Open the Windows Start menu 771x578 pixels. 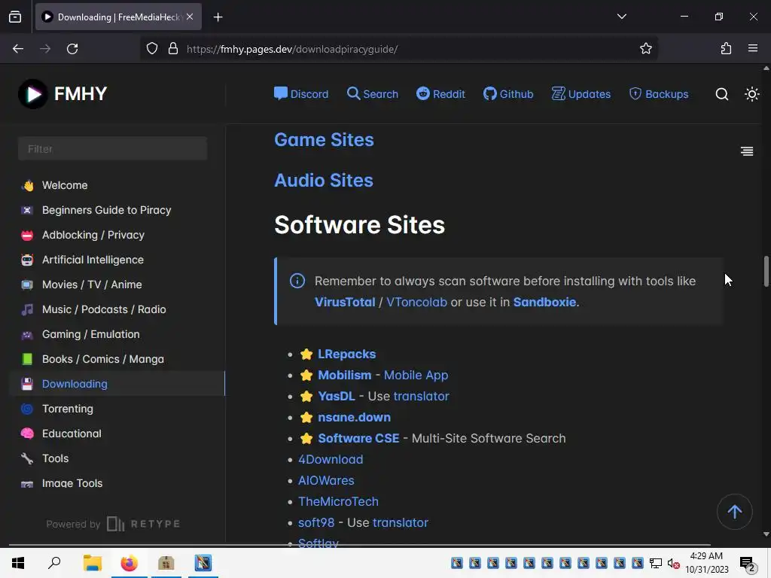tap(18, 563)
